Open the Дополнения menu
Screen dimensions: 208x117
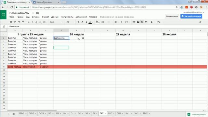(81, 17)
